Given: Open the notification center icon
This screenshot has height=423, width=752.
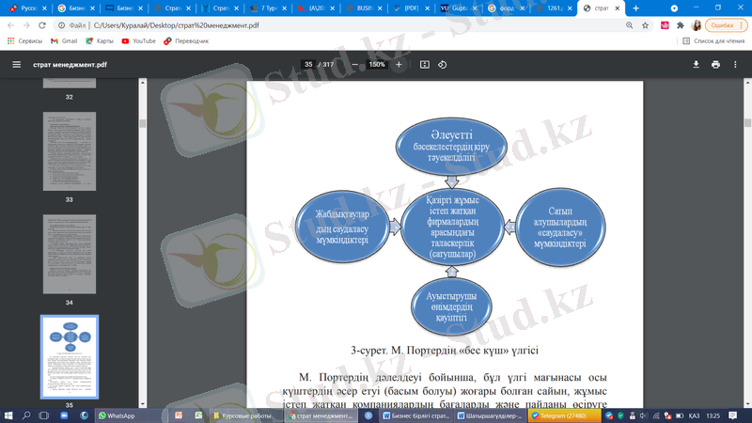Looking at the screenshot, I should 733,415.
